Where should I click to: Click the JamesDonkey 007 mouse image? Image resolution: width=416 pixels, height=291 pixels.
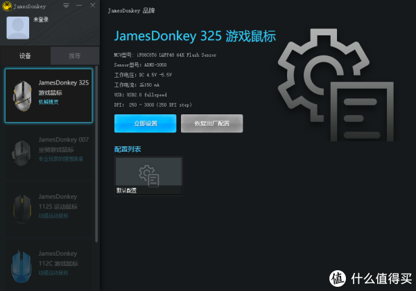[21, 153]
